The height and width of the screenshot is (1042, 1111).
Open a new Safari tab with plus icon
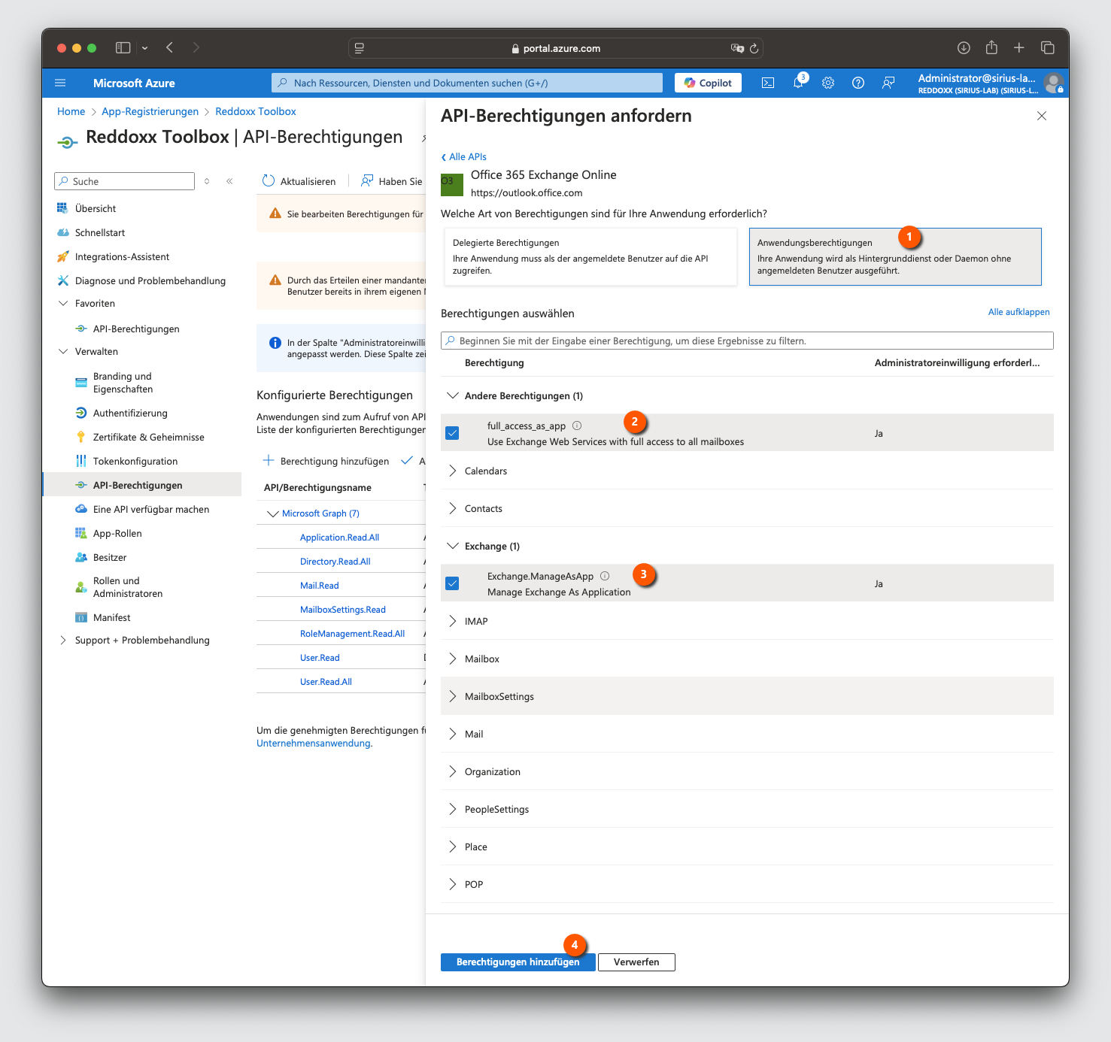click(1019, 47)
